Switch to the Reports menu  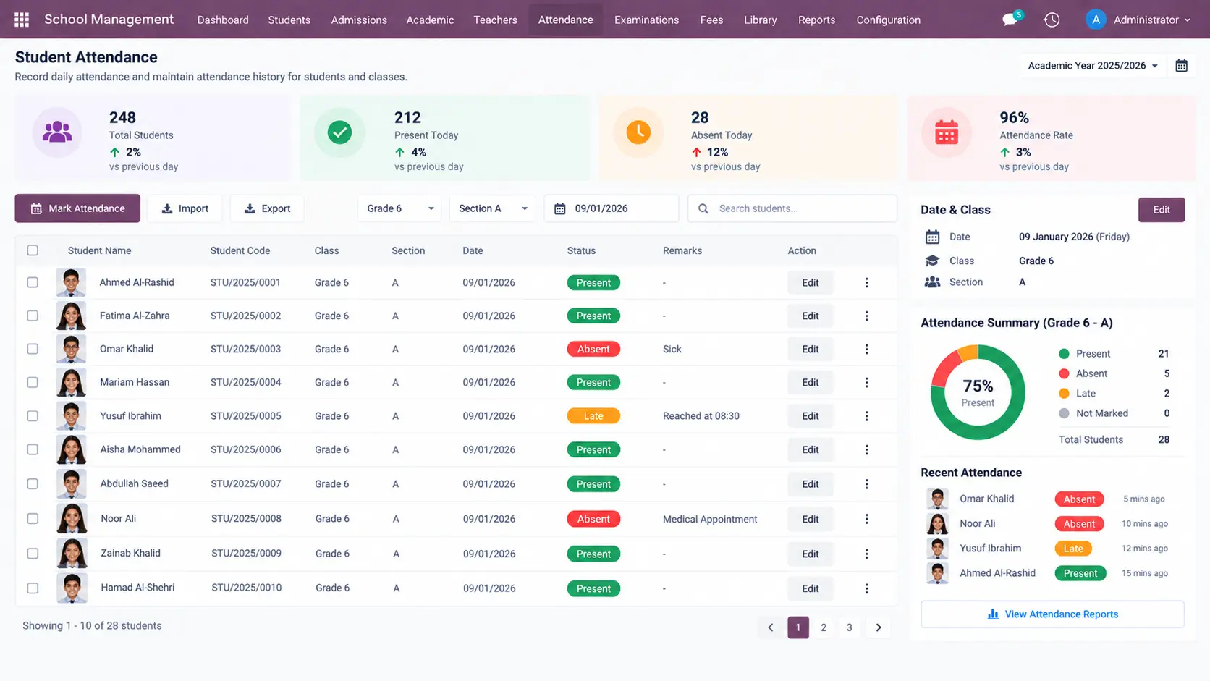click(x=816, y=20)
